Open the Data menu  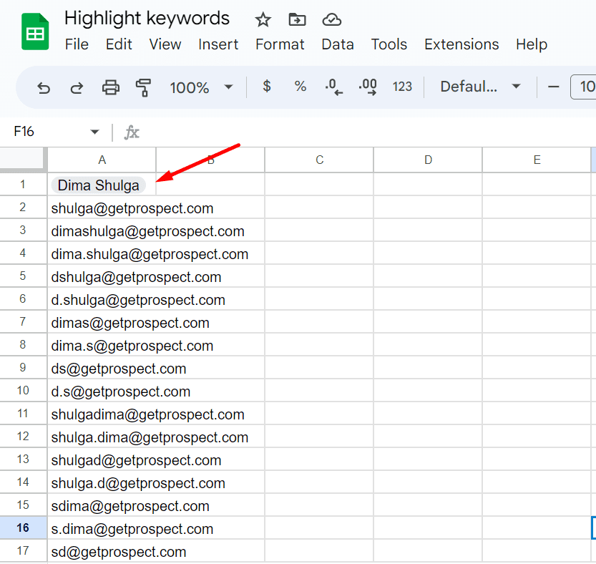pyautogui.click(x=338, y=44)
